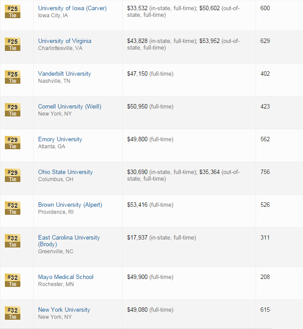This screenshot has height=329, width=303.
Task: Click #29 Tie badge beside Emory
Action: pos(12,143)
